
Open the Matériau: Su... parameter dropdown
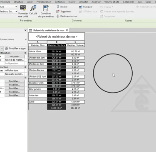[x=16, y=11]
